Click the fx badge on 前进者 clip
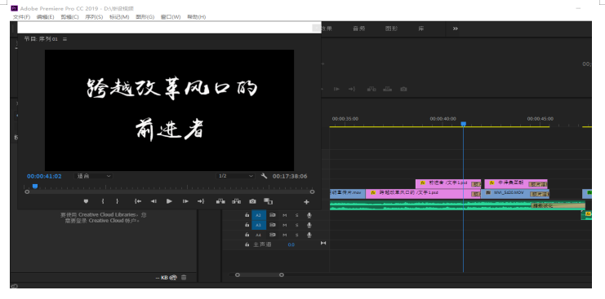Image resolution: width=605 pixels, height=299 pixels. (x=423, y=183)
